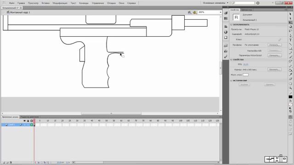This screenshot has height=165, width=294.
Task: Toggle show/hide all layers eye
Action: [x=24, y=121]
